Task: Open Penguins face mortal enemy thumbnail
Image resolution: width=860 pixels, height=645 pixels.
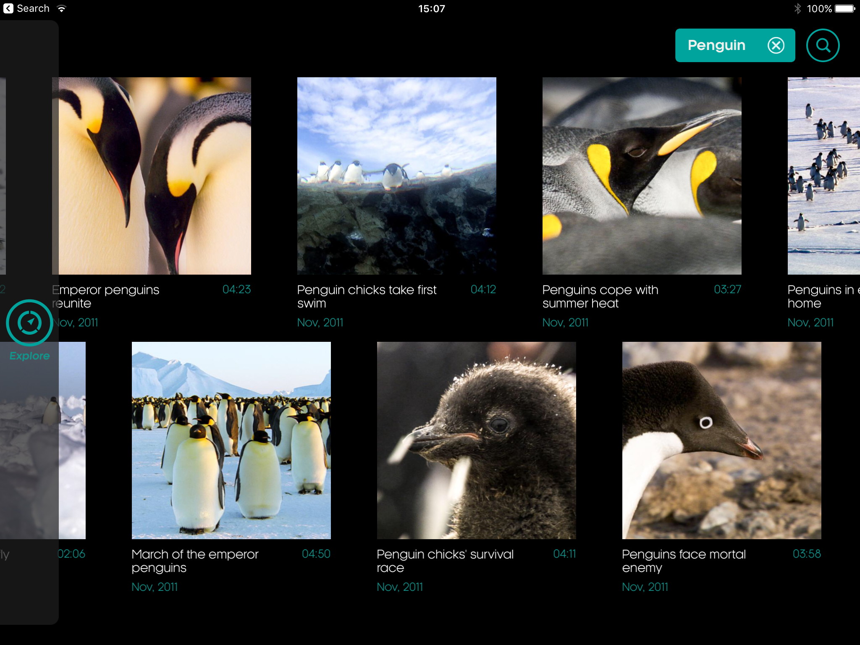Action: coord(722,440)
